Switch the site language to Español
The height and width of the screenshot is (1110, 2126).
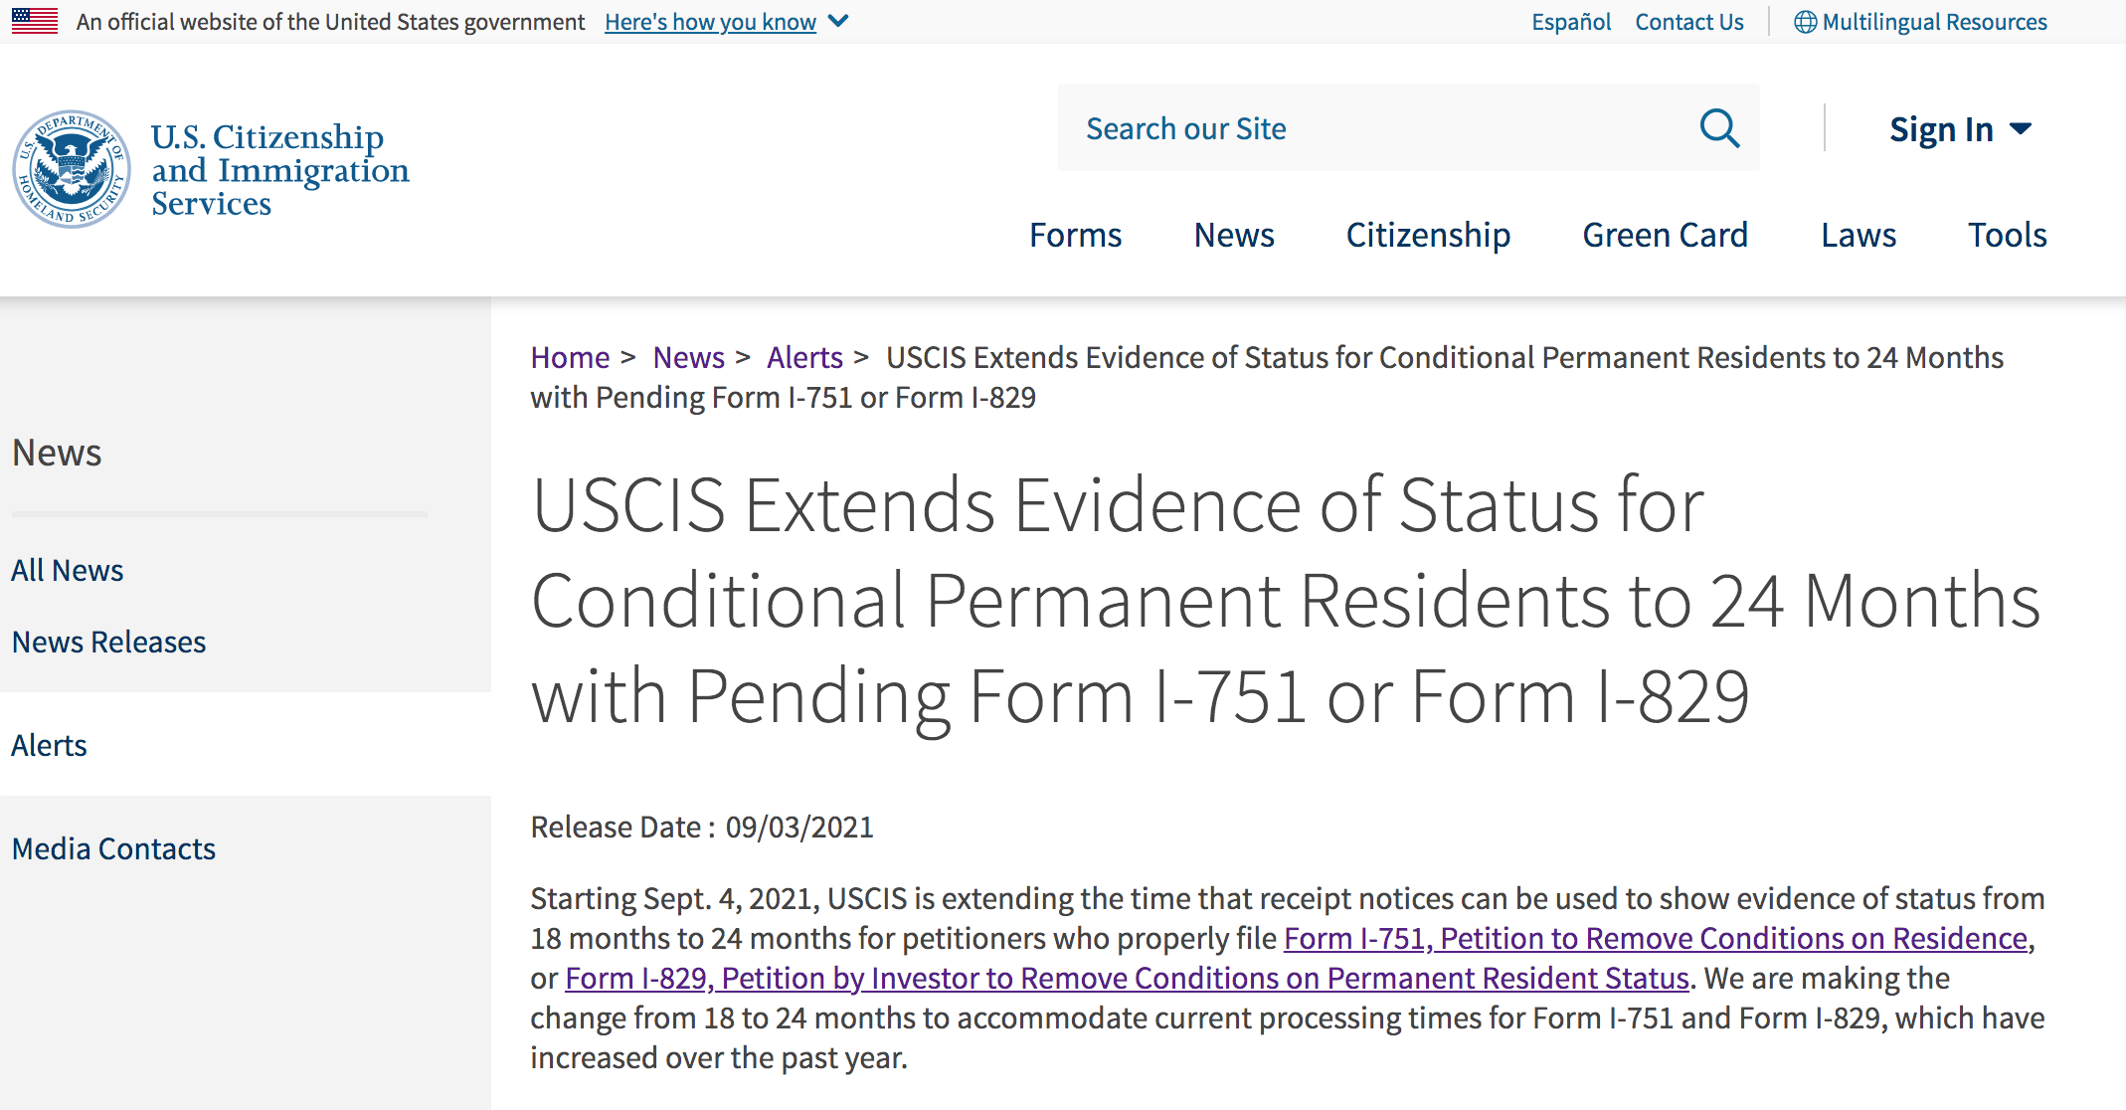tap(1571, 22)
